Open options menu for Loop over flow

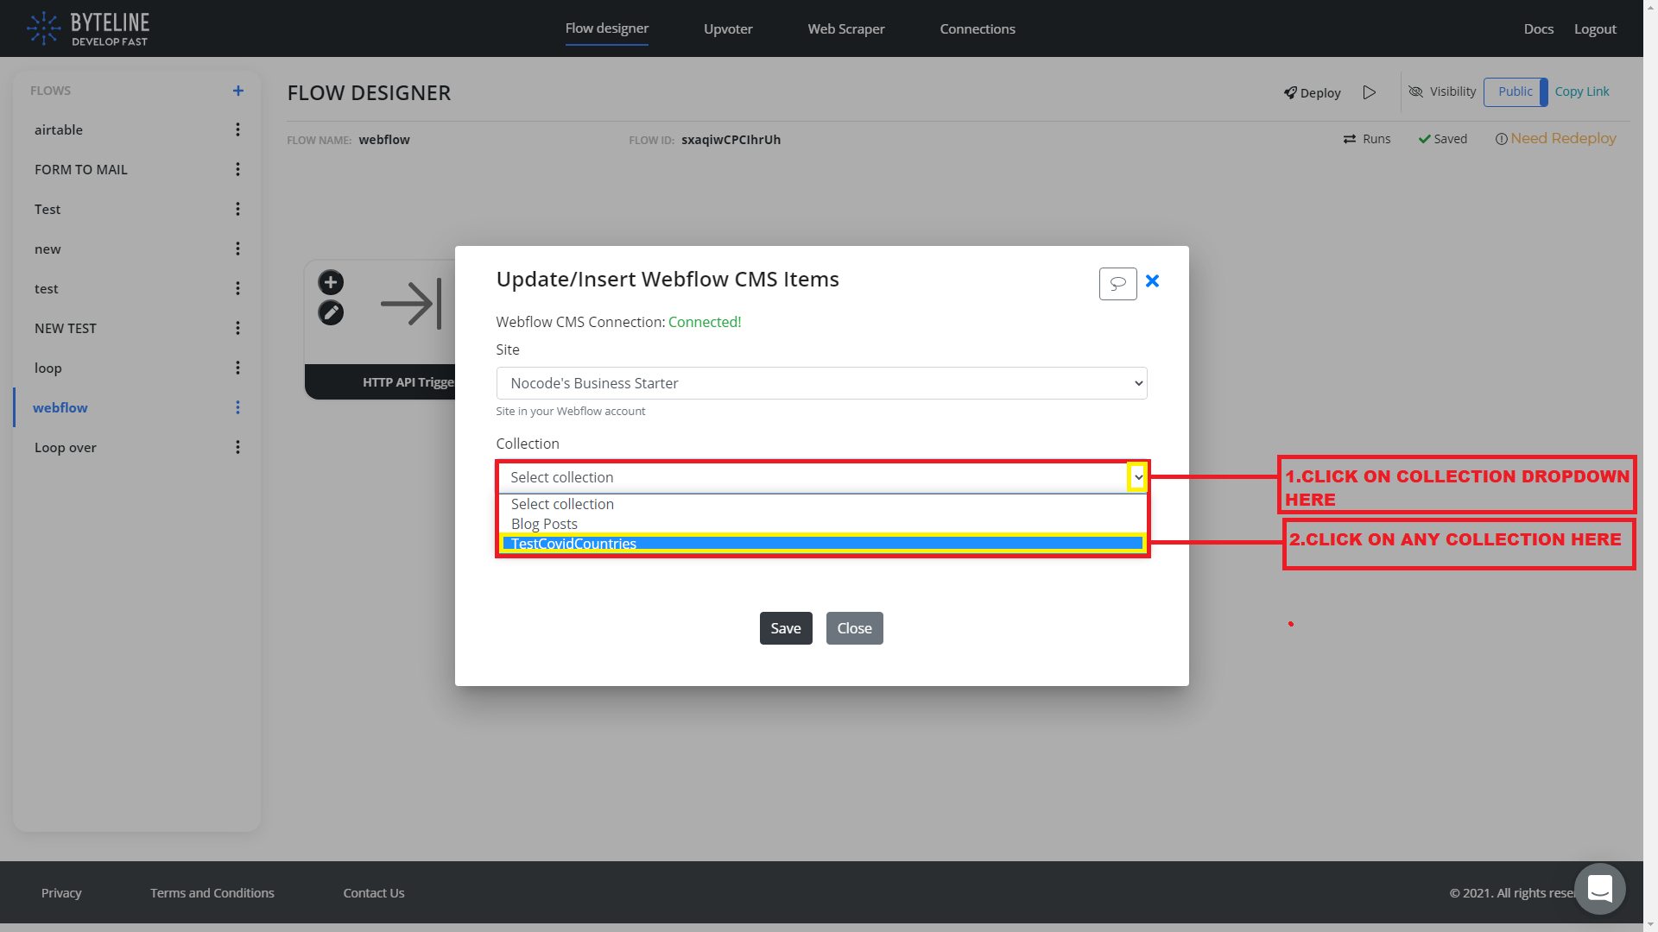[237, 447]
